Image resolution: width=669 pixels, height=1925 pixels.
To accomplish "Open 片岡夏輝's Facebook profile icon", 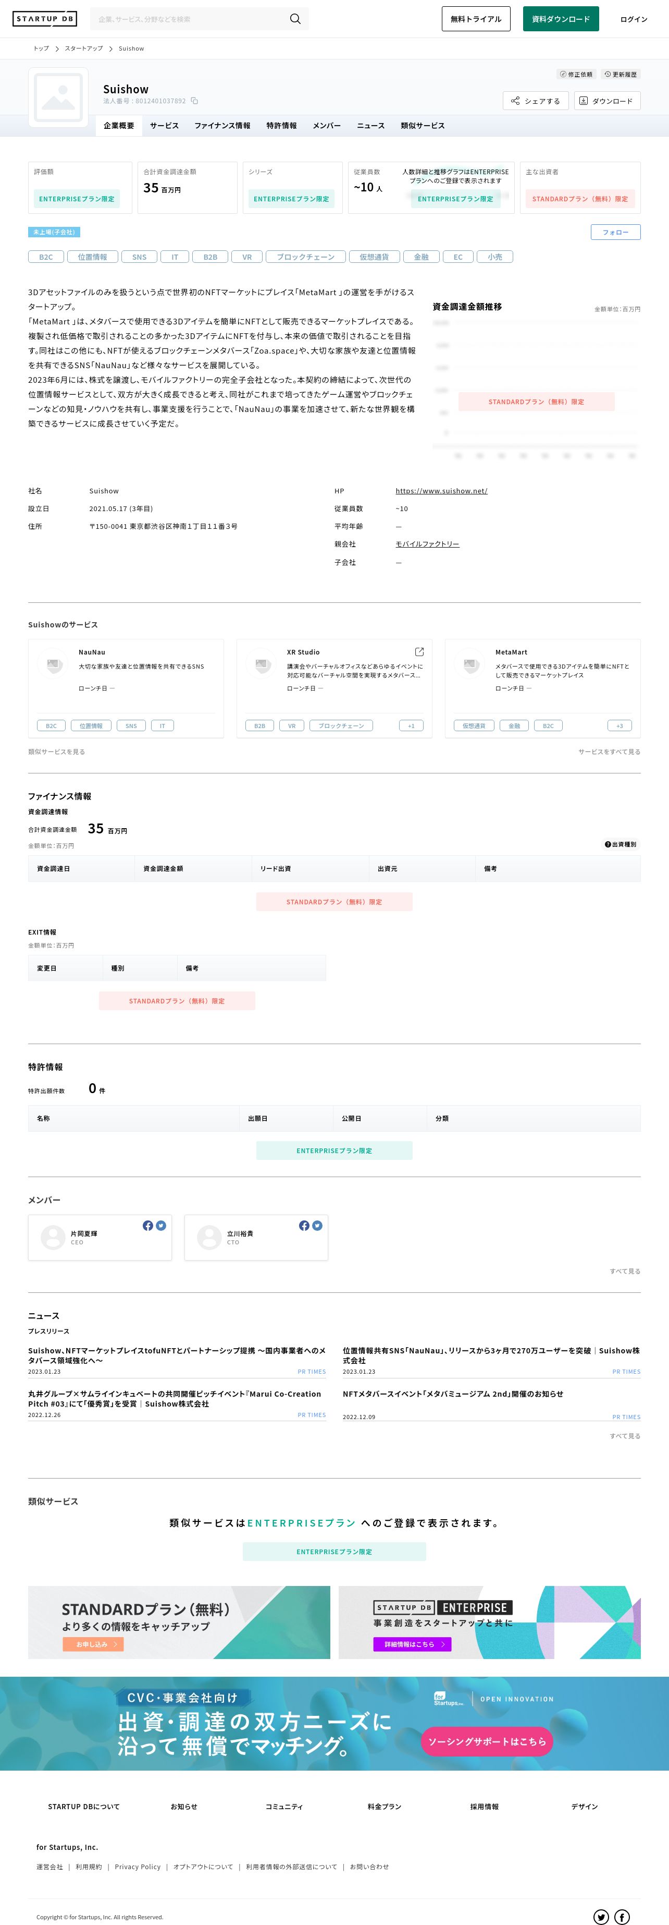I will (x=148, y=1226).
